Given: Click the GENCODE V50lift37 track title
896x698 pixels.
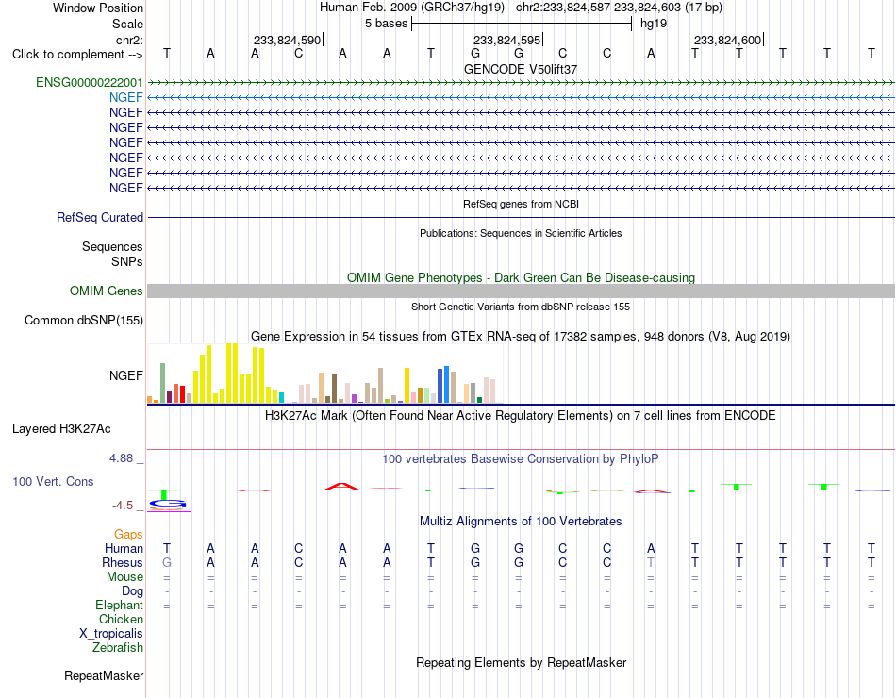Looking at the screenshot, I should point(521,69).
